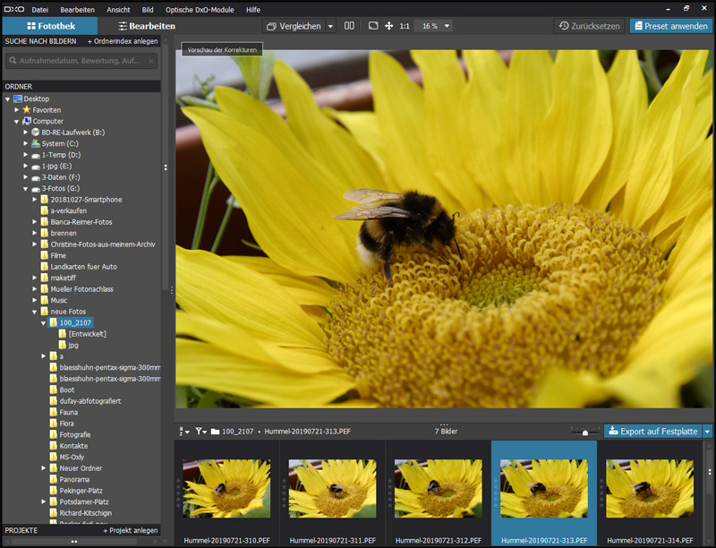The width and height of the screenshot is (716, 548).
Task: Click the Preset anwenden button
Action: coord(671,26)
